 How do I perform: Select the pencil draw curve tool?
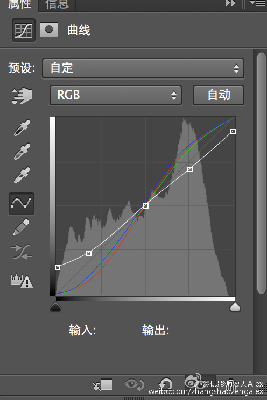[21, 227]
